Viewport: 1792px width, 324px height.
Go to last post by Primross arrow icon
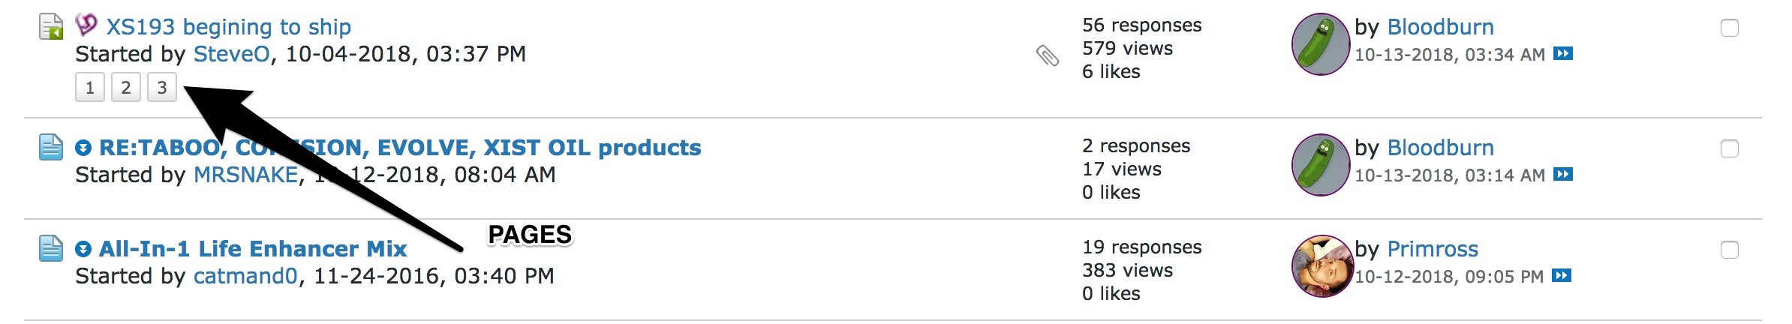[x=1562, y=276]
